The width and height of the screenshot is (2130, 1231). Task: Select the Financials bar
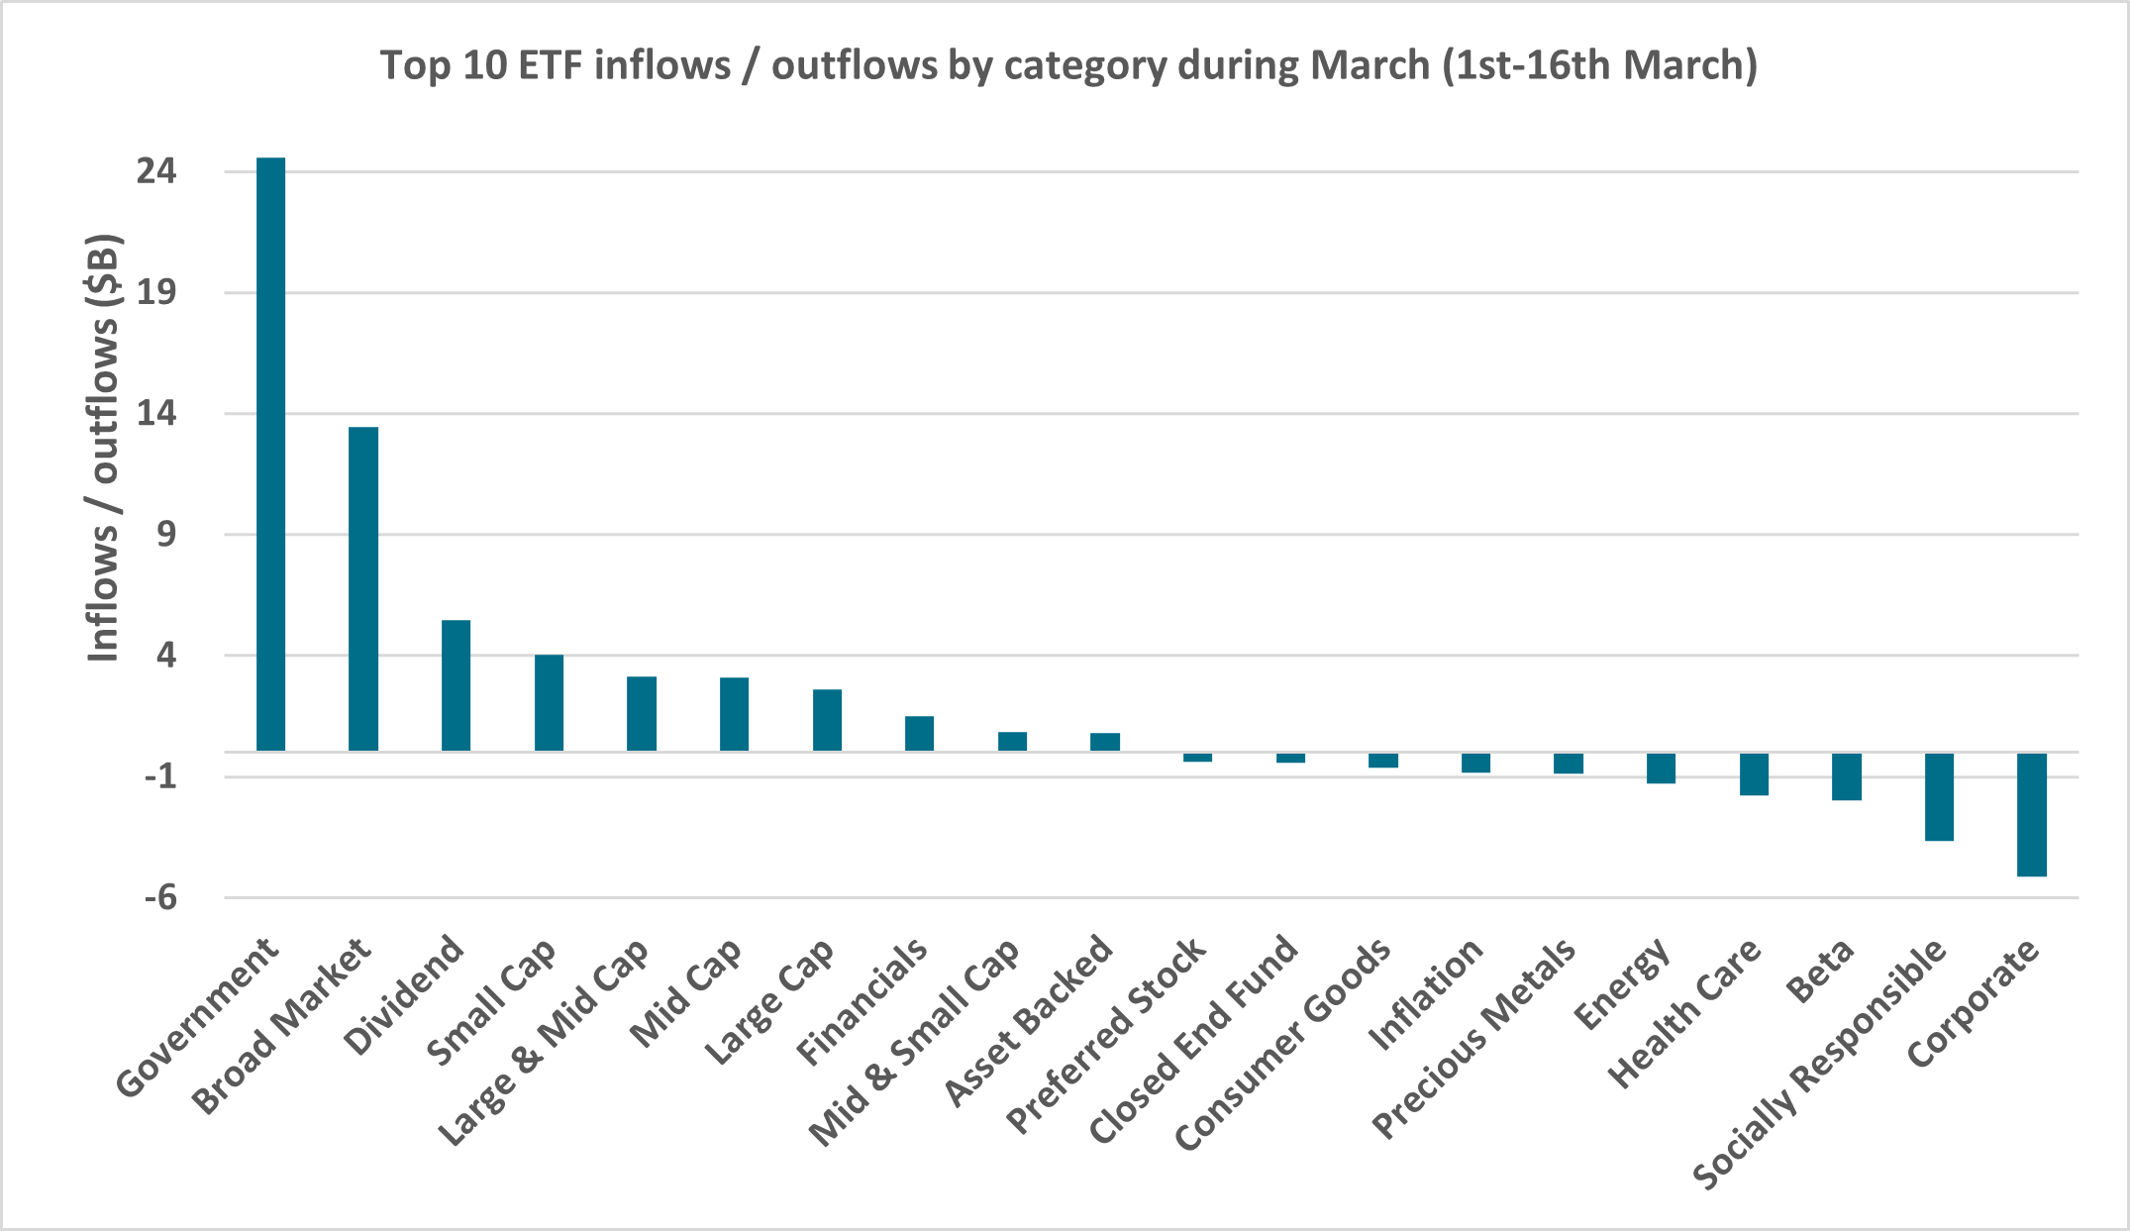coord(919,733)
